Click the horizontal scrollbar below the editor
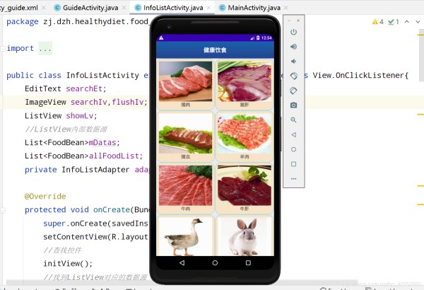Viewport: 424px width, 290px height. (x=182, y=283)
